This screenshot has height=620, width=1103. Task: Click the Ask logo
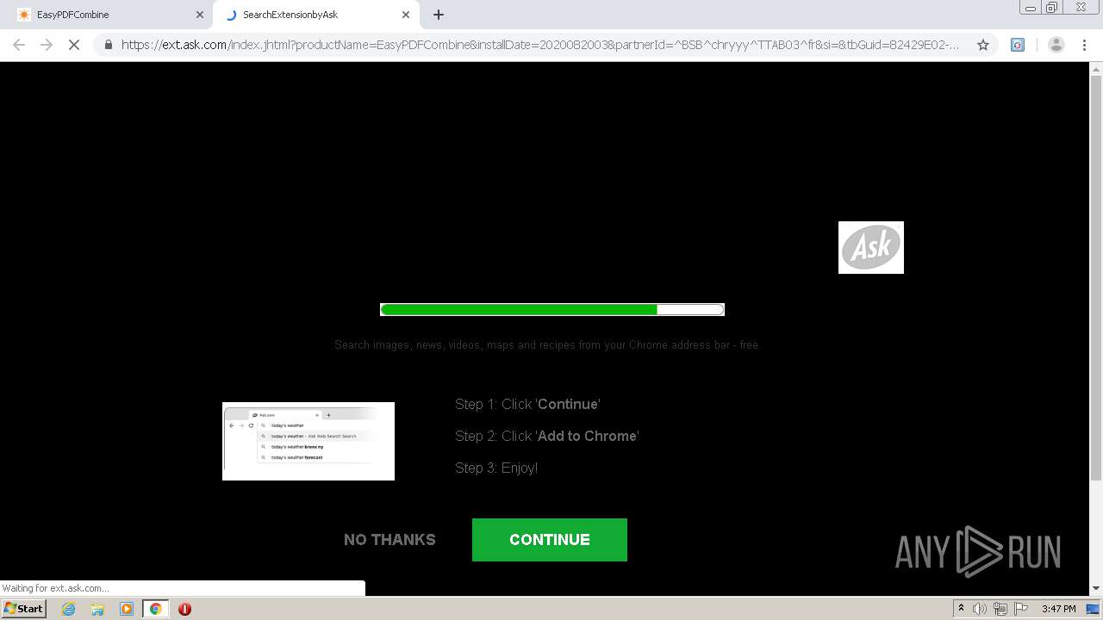(x=871, y=247)
